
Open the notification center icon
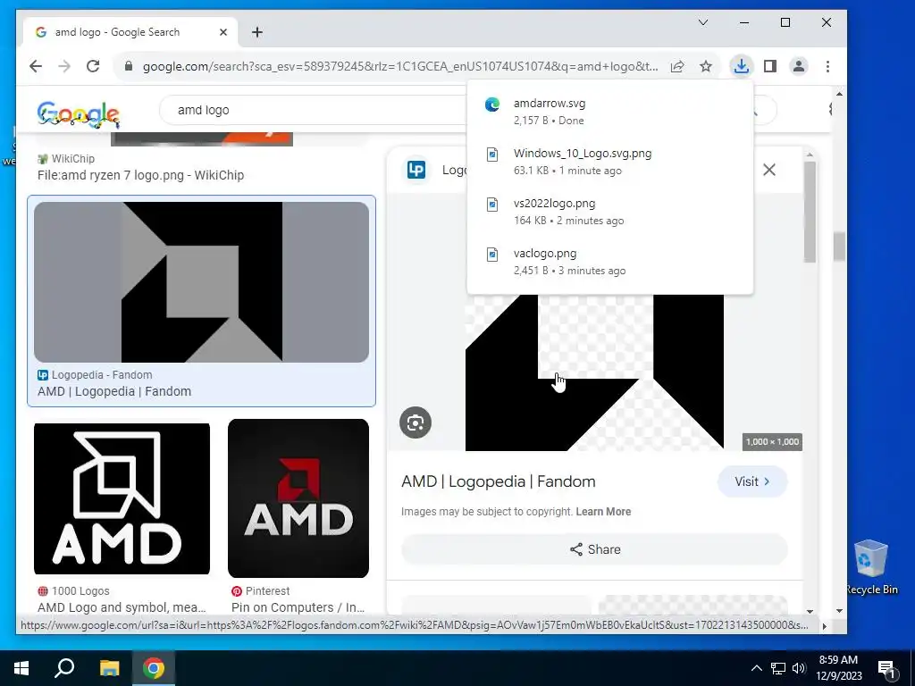point(887,669)
